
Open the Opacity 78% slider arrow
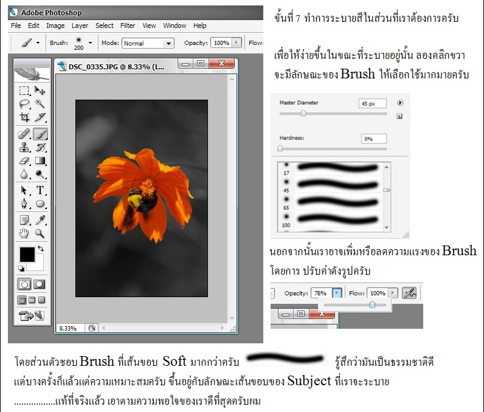337,293
